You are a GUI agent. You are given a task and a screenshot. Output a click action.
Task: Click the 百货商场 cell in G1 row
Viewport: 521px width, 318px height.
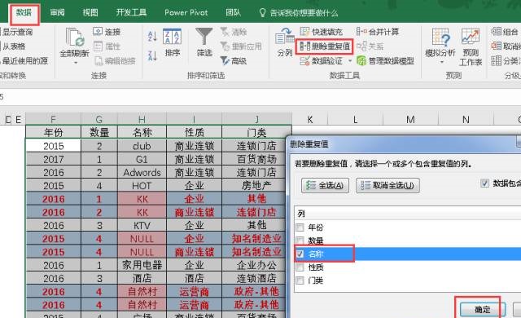coord(256,159)
